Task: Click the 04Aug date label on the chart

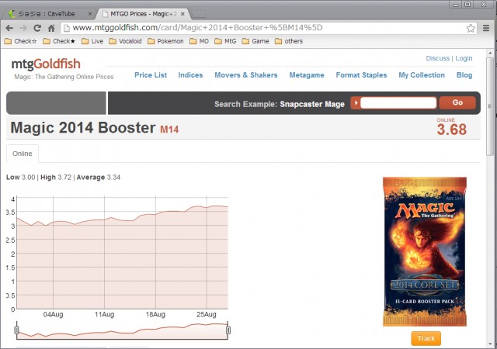Action: (x=53, y=314)
